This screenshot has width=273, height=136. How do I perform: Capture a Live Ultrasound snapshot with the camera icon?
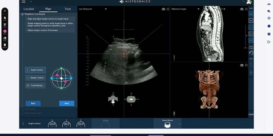tap(163, 9)
